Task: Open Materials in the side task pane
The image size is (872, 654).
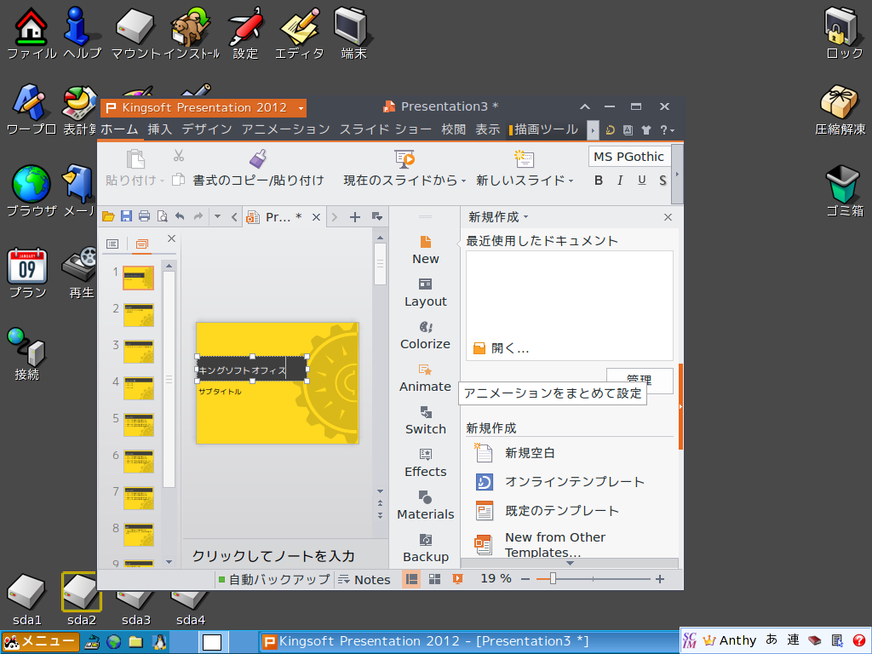Action: tap(426, 506)
